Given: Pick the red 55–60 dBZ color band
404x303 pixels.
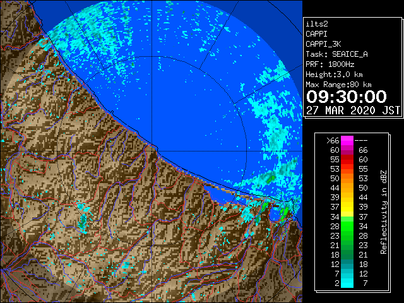Looking at the screenshot, I should tap(347, 160).
